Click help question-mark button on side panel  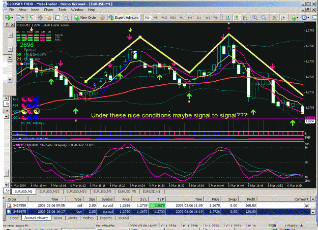pos(7,25)
